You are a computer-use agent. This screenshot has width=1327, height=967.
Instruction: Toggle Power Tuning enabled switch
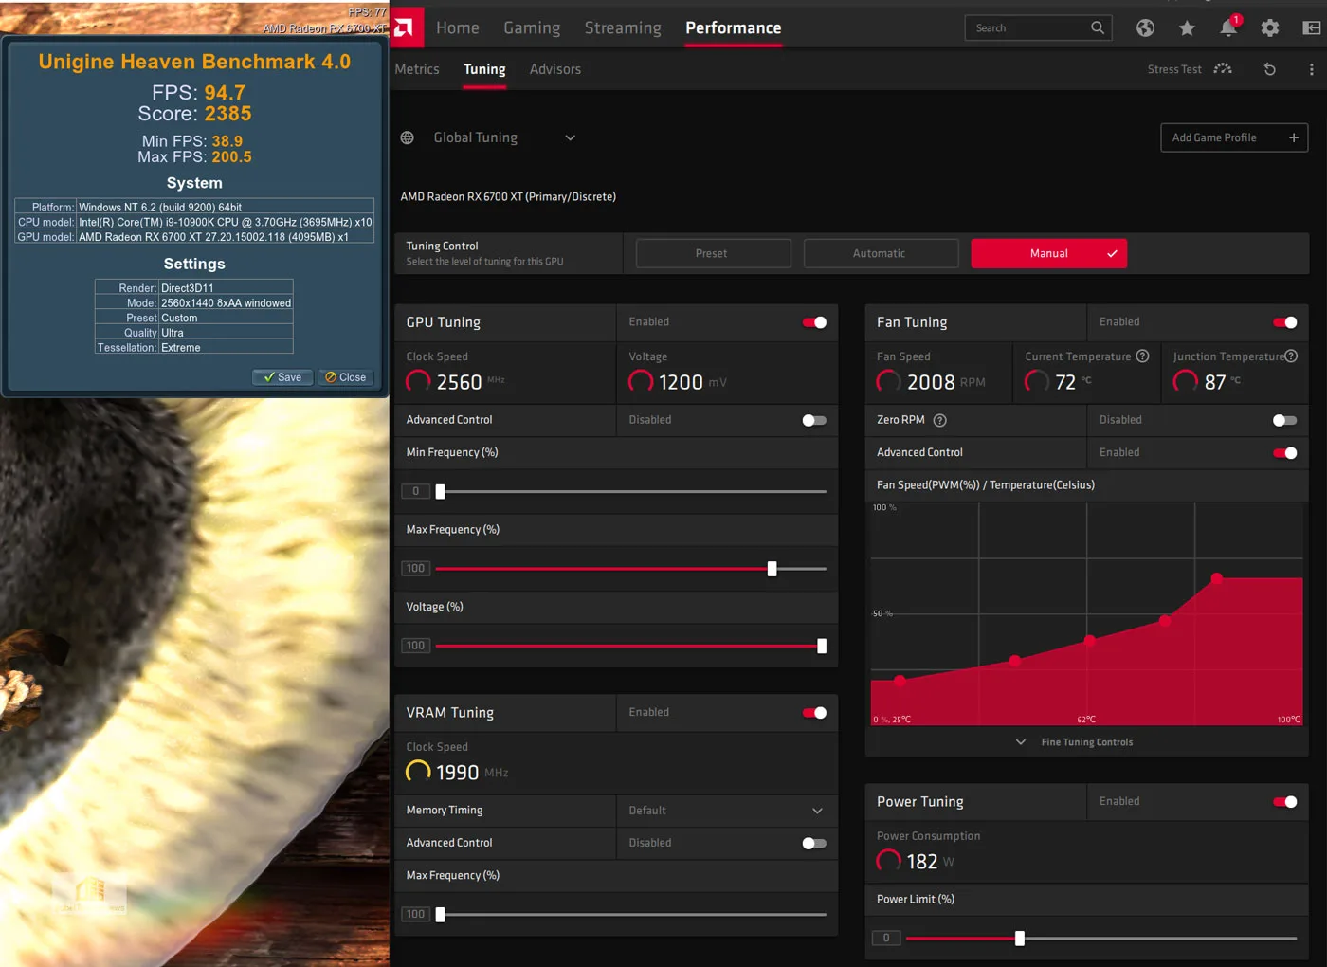(1285, 802)
